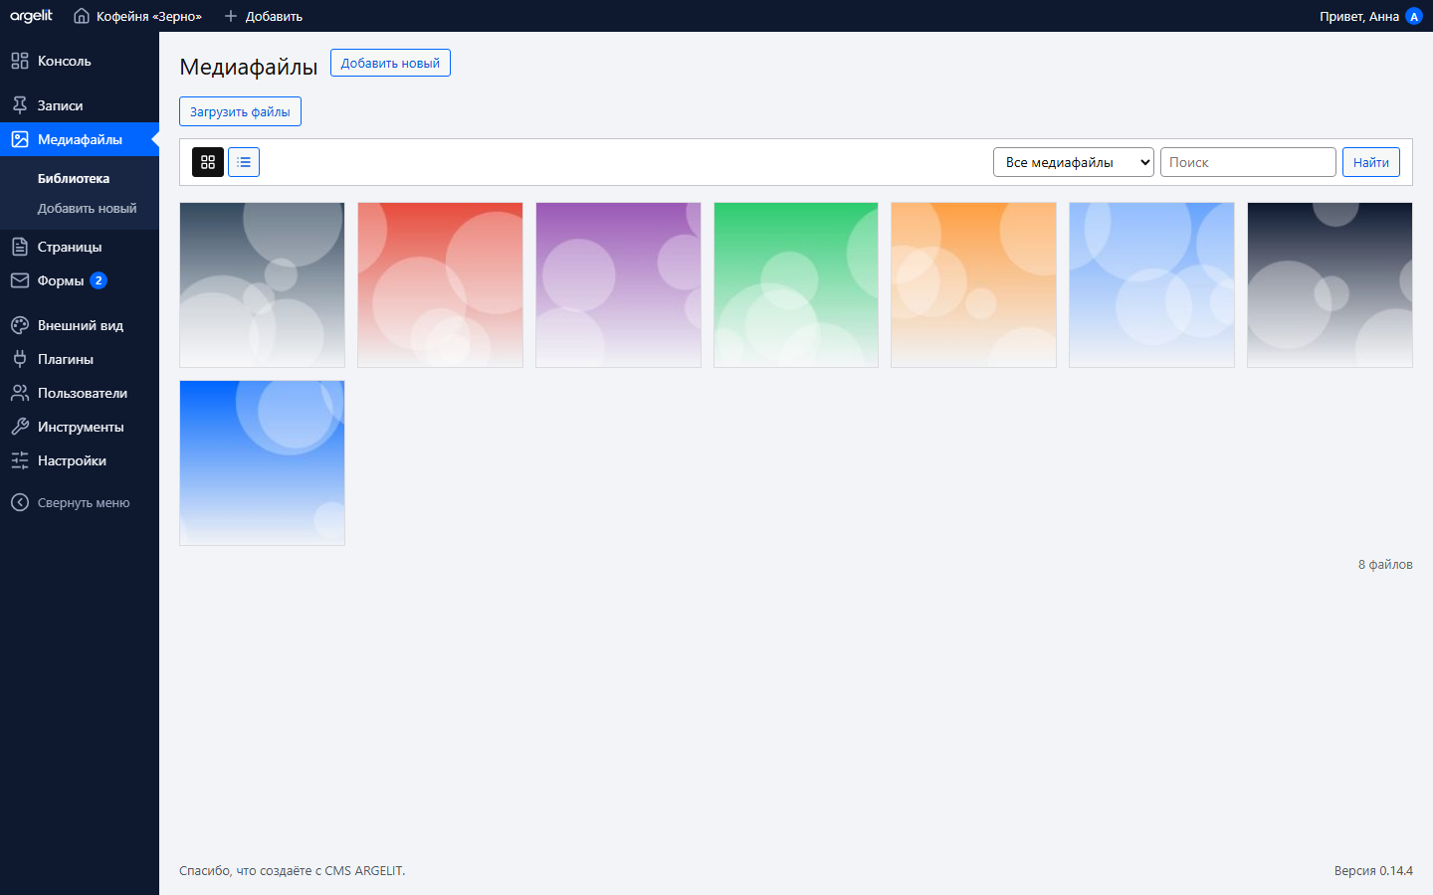Click the 8 файлов count text
This screenshot has width=1433, height=895.
click(1385, 565)
